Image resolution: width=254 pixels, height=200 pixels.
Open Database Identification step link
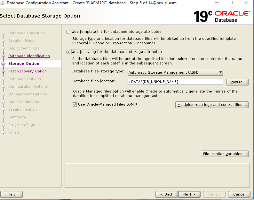(29, 56)
